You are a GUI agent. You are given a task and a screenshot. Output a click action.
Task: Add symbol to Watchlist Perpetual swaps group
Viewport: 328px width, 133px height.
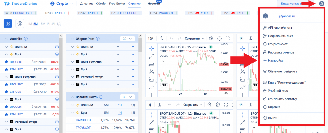pos(57,122)
